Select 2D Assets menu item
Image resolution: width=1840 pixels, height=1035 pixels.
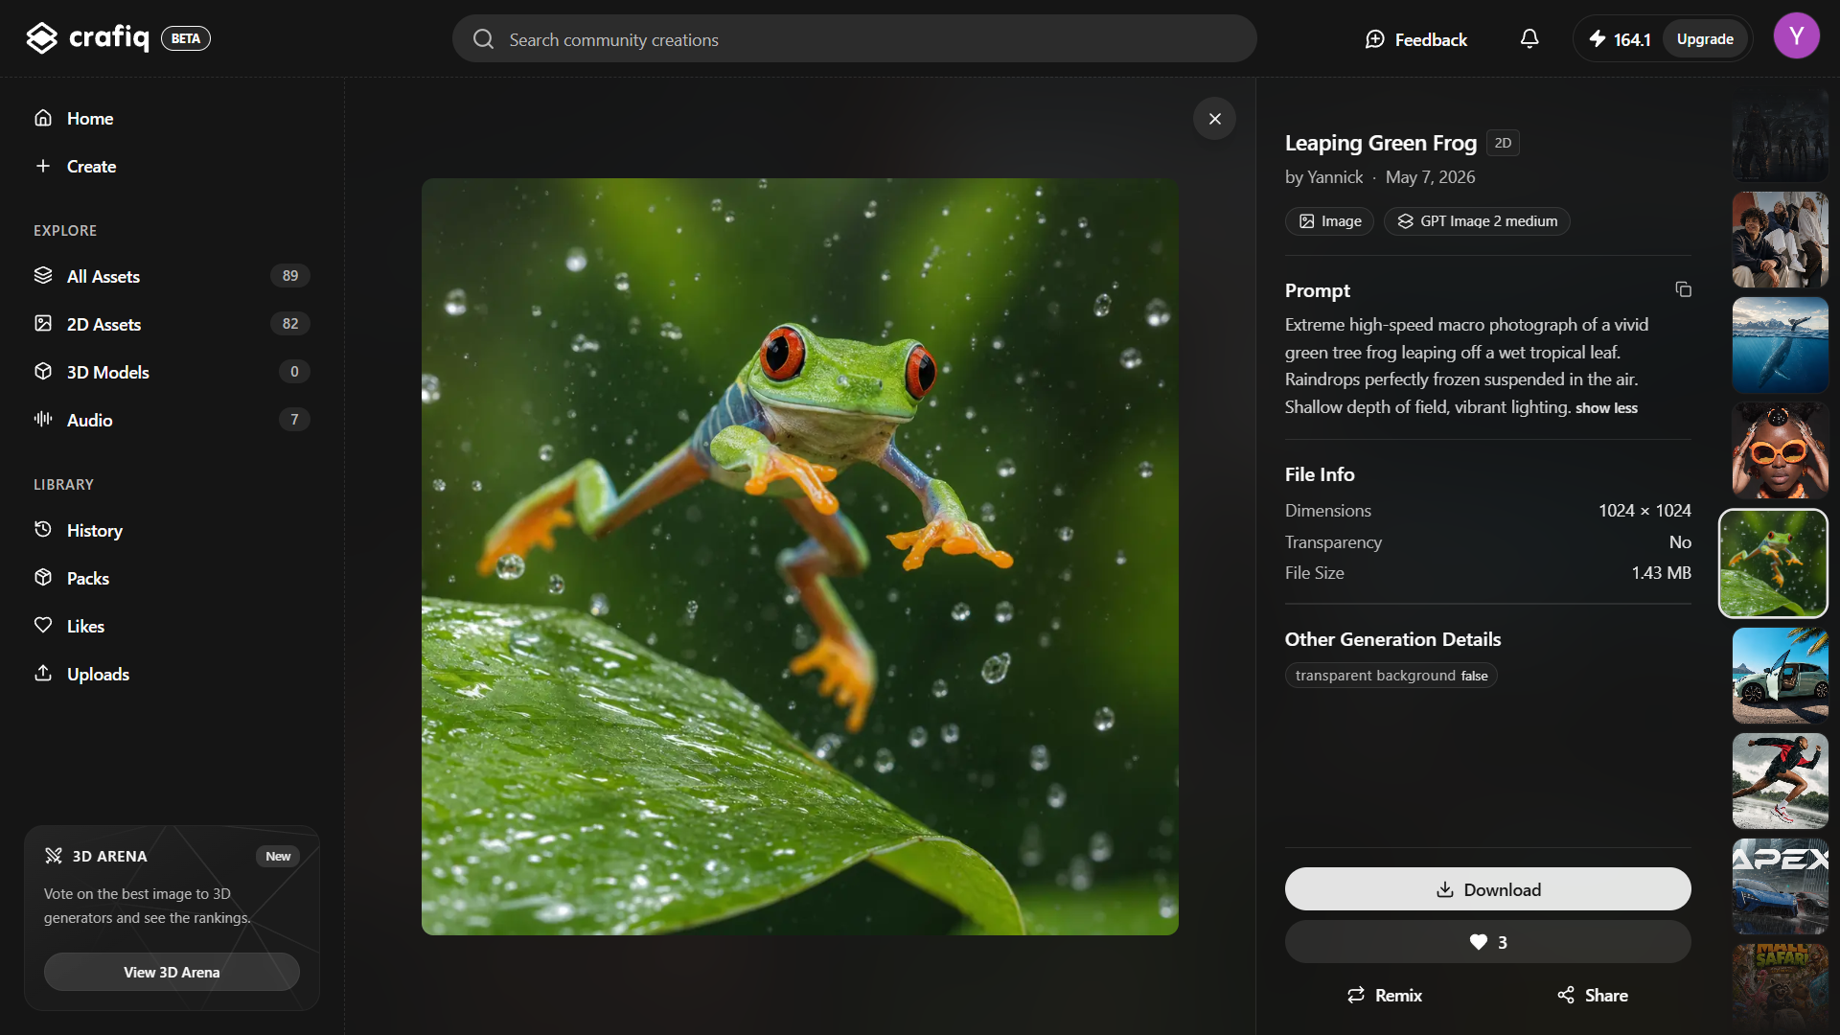pyautogui.click(x=172, y=324)
